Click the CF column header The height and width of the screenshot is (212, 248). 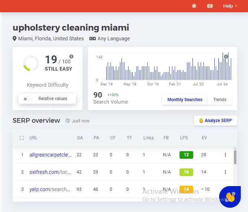[113, 138]
